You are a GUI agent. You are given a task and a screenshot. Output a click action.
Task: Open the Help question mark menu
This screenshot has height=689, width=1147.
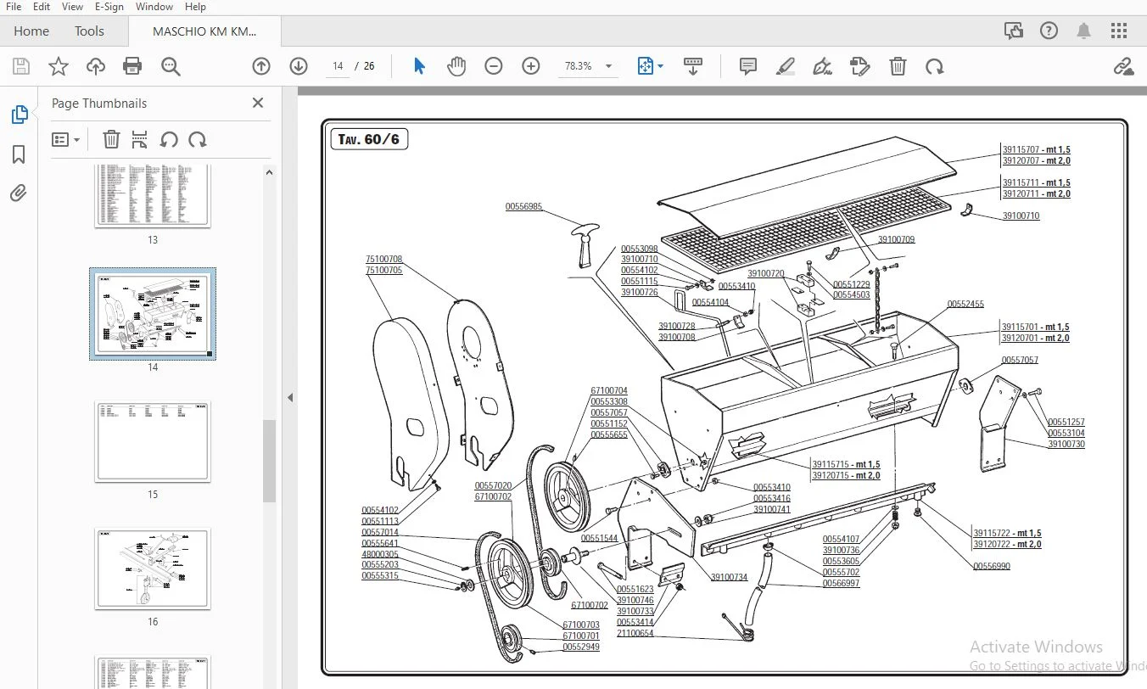1049,31
